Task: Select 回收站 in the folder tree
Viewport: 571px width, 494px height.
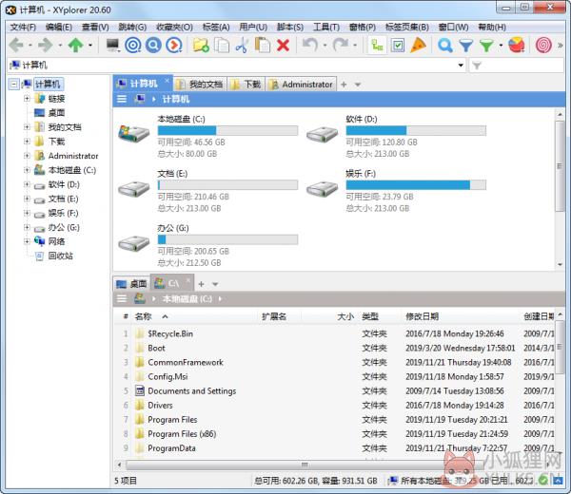Action: [61, 256]
